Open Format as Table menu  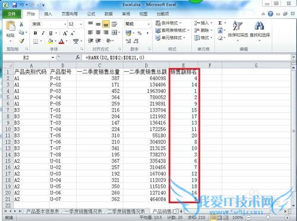point(172,30)
